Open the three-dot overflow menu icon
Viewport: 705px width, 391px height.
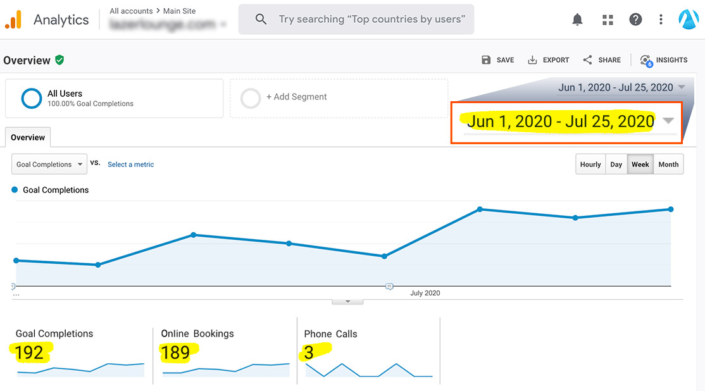click(661, 19)
